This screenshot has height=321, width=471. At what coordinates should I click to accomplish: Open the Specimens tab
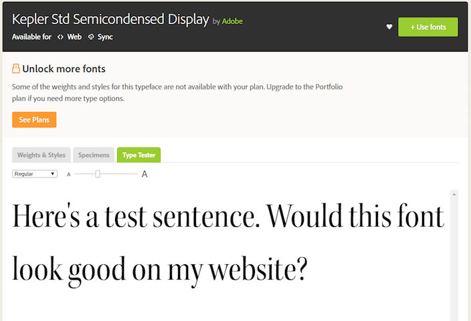tap(94, 155)
